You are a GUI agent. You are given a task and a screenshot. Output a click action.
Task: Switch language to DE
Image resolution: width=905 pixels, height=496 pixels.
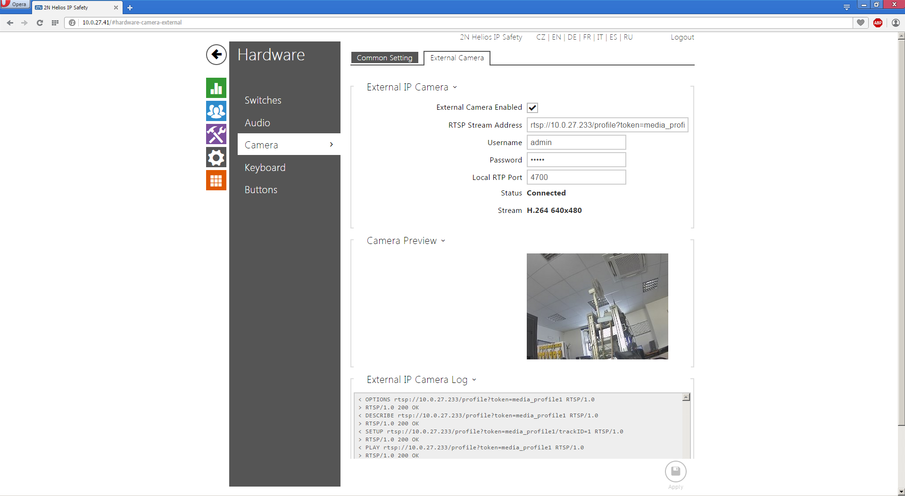[x=572, y=37]
